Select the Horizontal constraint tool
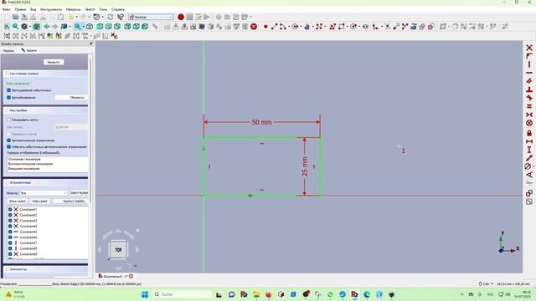This screenshot has height=301, width=536. click(529, 73)
